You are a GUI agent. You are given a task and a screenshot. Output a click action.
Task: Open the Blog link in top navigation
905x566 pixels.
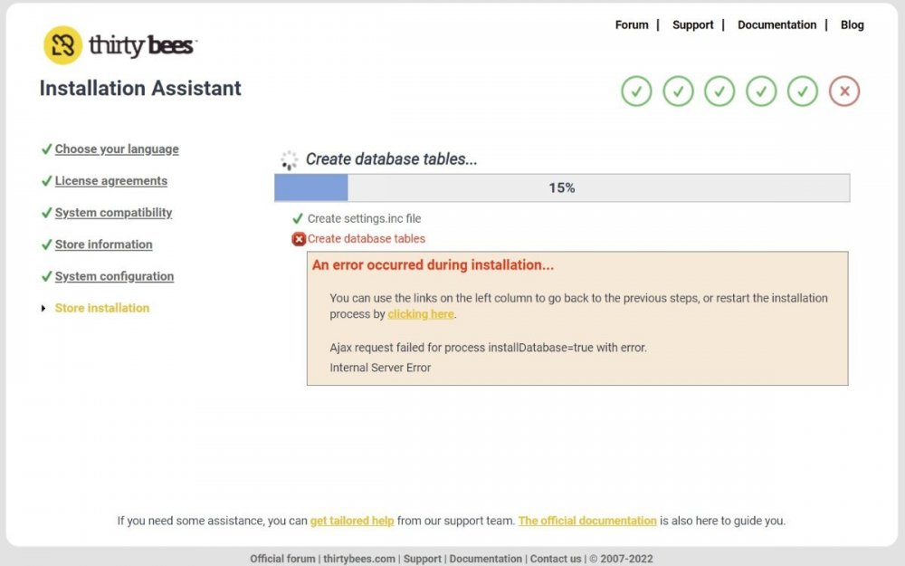point(852,25)
